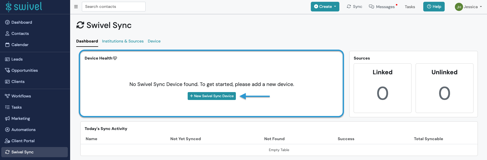Open the Jessica user menu
487x160 pixels.
pos(469,7)
